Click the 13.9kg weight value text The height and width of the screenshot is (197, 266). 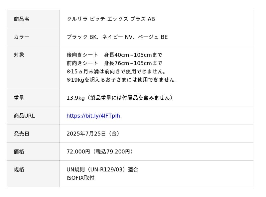[120, 98]
